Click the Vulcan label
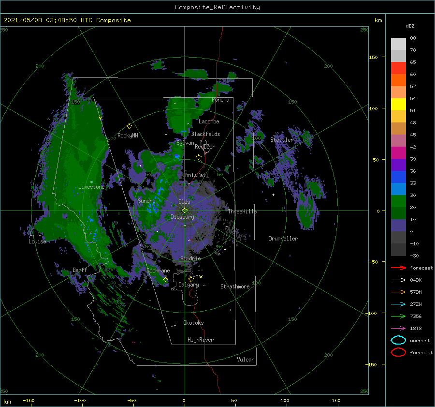435x407 pixels. tap(246, 360)
